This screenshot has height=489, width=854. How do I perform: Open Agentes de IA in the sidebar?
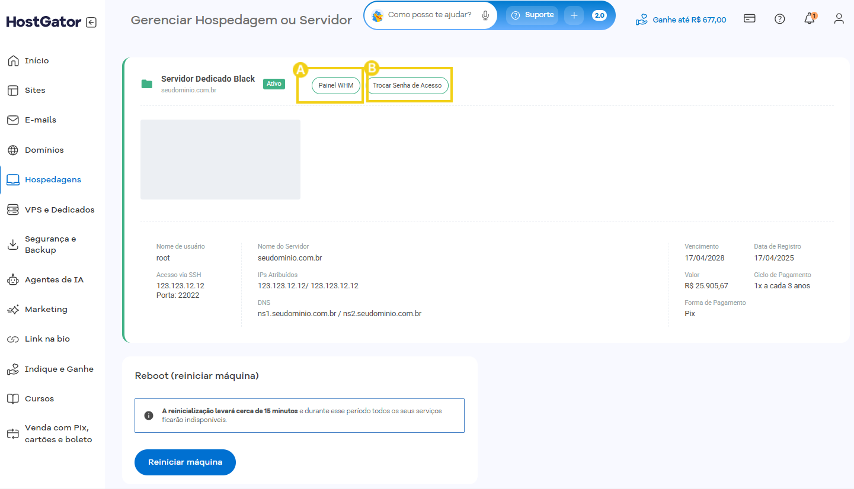[x=54, y=279]
